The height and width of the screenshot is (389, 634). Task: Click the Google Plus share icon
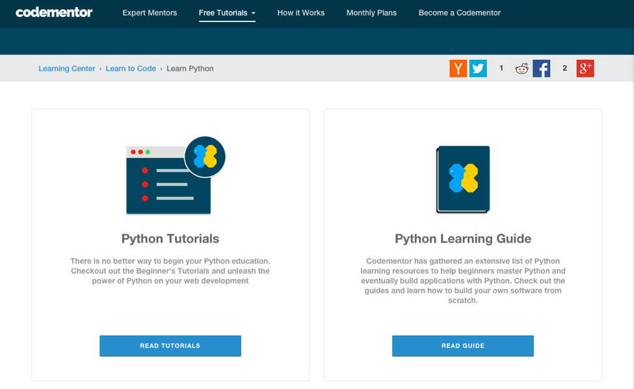[x=585, y=68]
